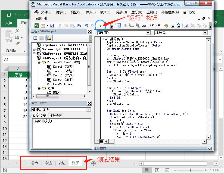The width and height of the screenshot is (224, 174).
Task: Copy selected code with the Copy icon
Action: tap(66, 25)
